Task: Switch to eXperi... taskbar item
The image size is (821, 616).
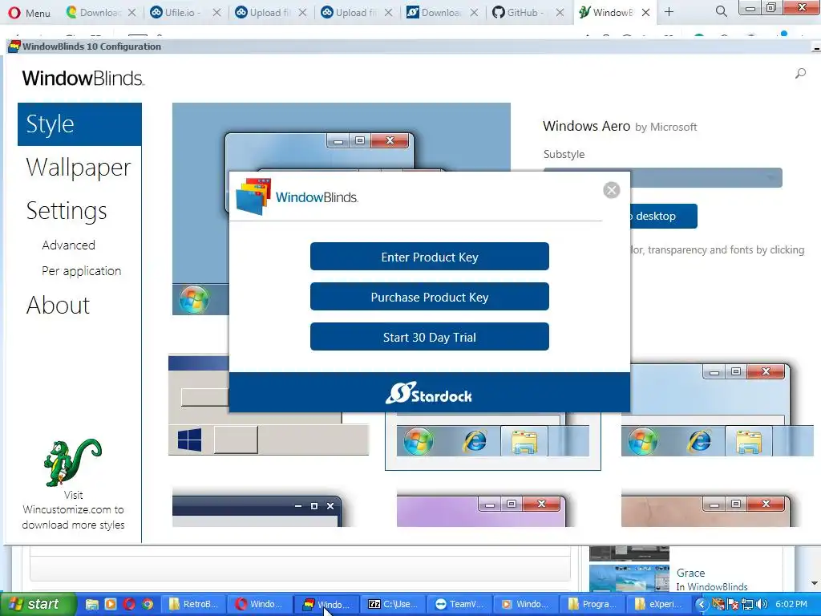Action: pos(659,604)
